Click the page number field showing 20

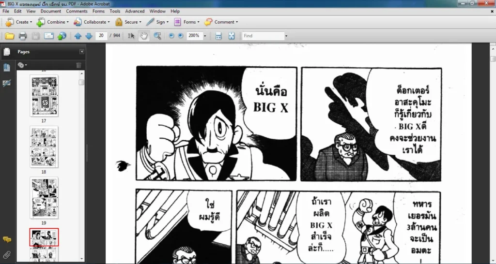pos(101,36)
